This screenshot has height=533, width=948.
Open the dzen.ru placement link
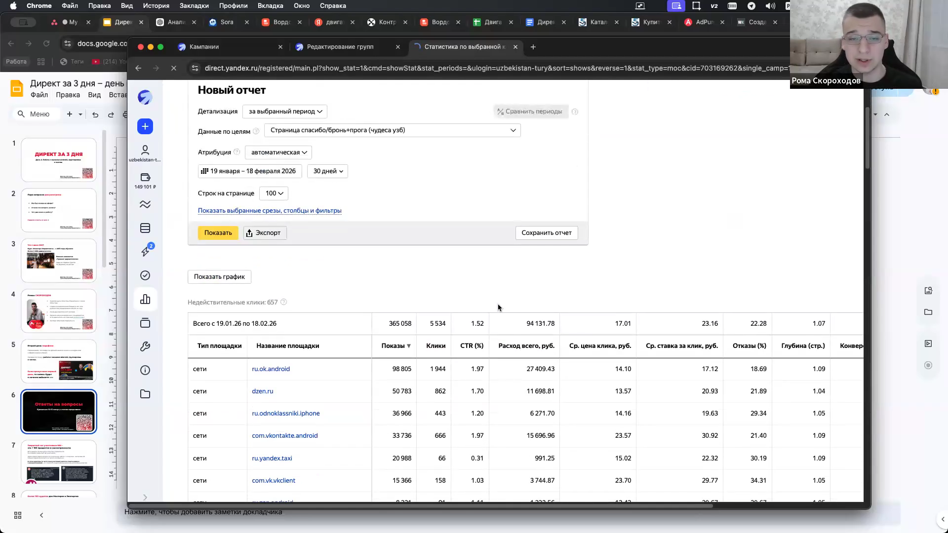pyautogui.click(x=263, y=391)
